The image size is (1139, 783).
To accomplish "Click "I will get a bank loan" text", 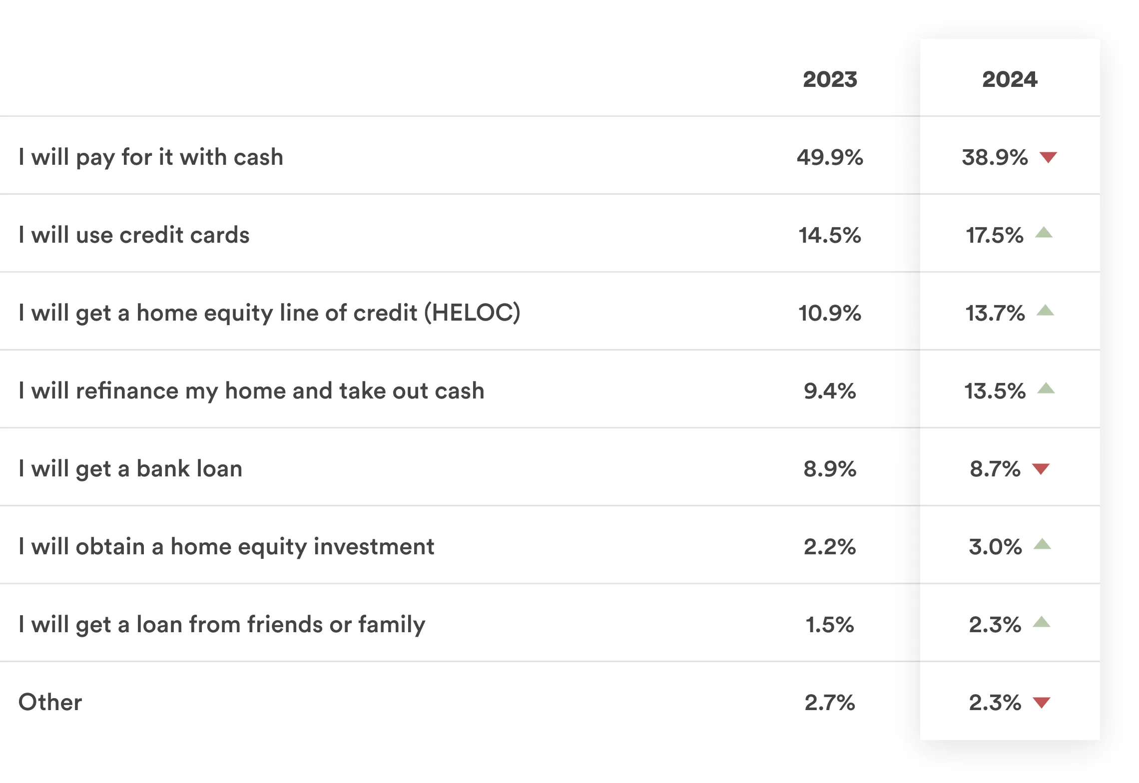I will [x=130, y=469].
